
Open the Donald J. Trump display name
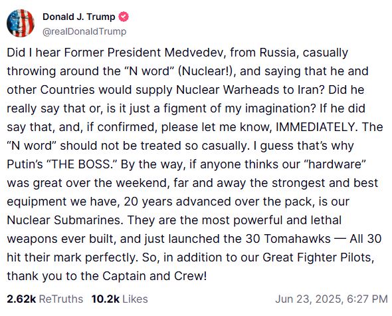tap(79, 17)
